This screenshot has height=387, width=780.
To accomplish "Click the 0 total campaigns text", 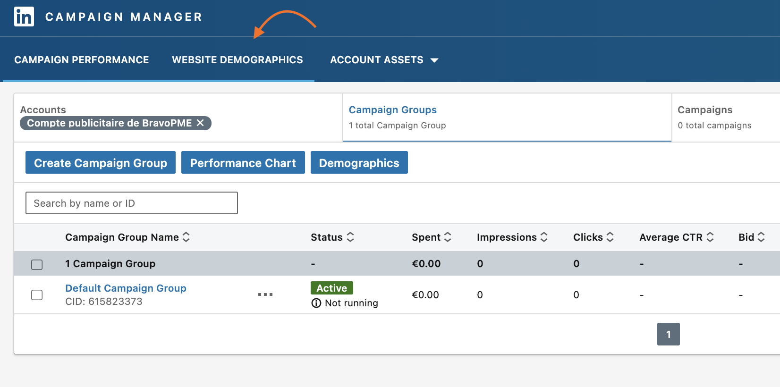I will [x=714, y=126].
